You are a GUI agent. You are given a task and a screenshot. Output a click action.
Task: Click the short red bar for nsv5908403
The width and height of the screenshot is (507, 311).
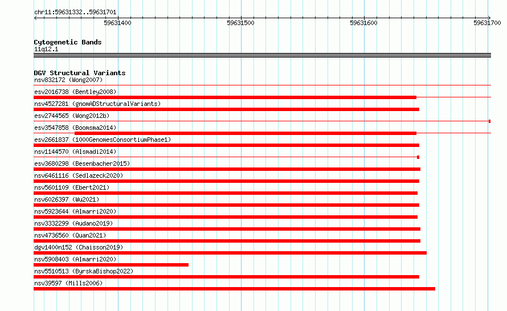pyautogui.click(x=111, y=265)
